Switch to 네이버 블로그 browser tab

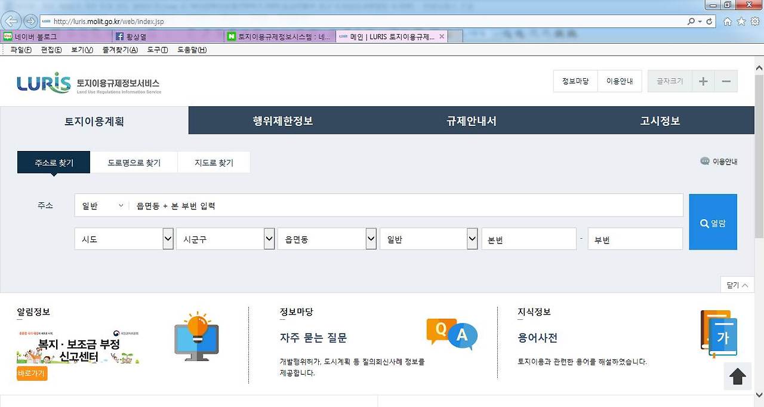[57, 36]
